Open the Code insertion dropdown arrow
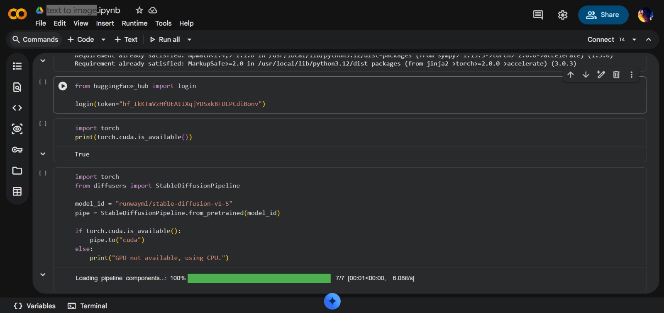This screenshot has height=313, width=664. click(103, 40)
